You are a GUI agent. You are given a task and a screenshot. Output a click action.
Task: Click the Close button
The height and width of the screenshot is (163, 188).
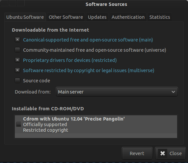tap(170, 153)
